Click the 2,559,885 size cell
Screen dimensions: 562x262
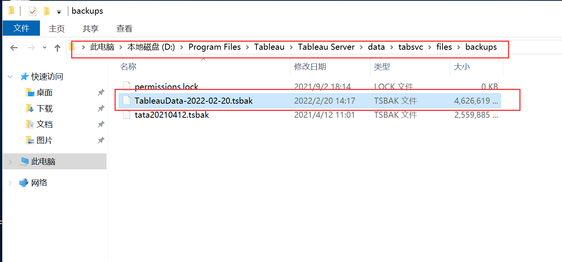pos(476,115)
